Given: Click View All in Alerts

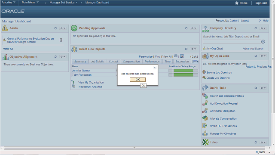Looking at the screenshot, I should point(8,49).
